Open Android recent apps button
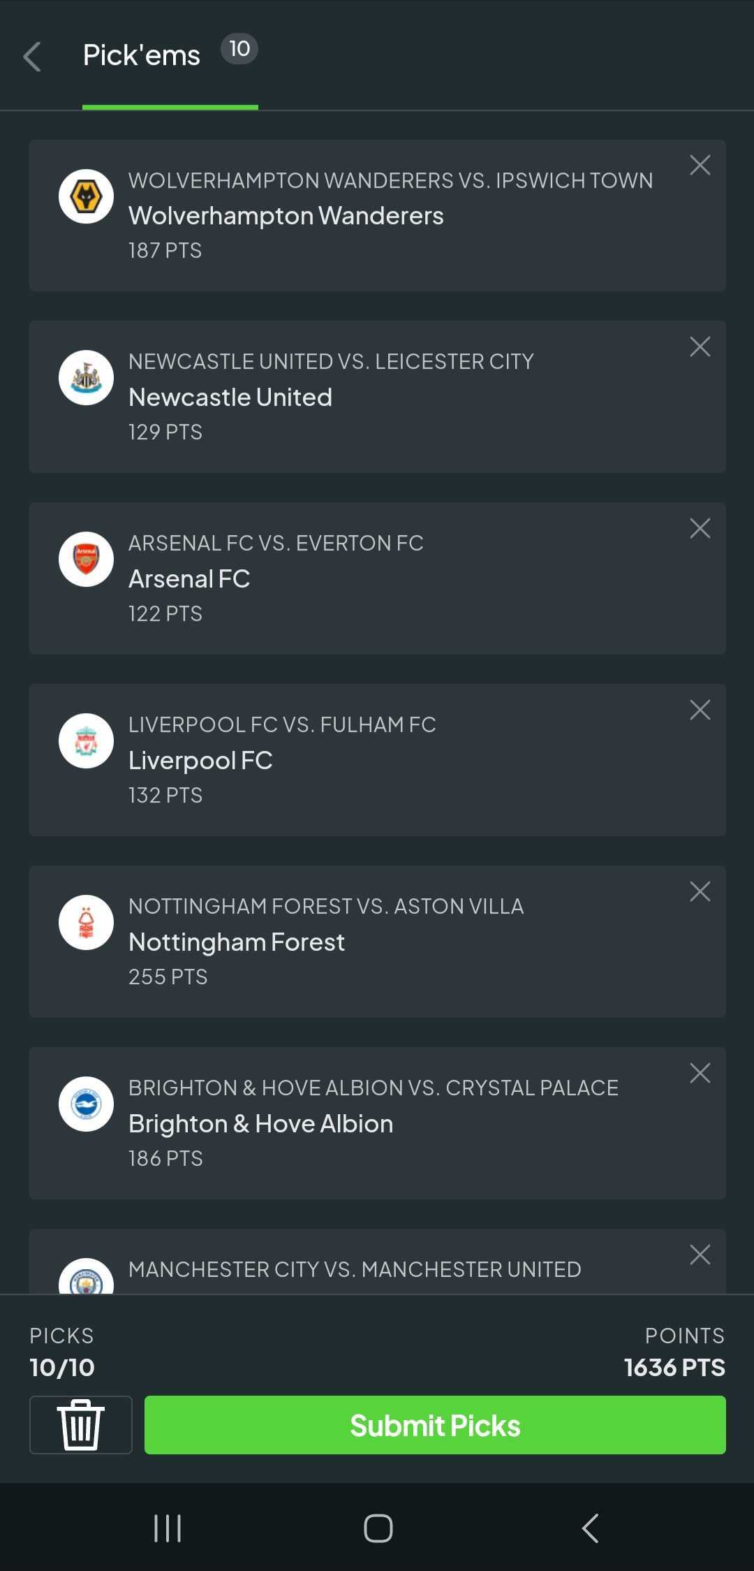The height and width of the screenshot is (1571, 754). (x=168, y=1528)
